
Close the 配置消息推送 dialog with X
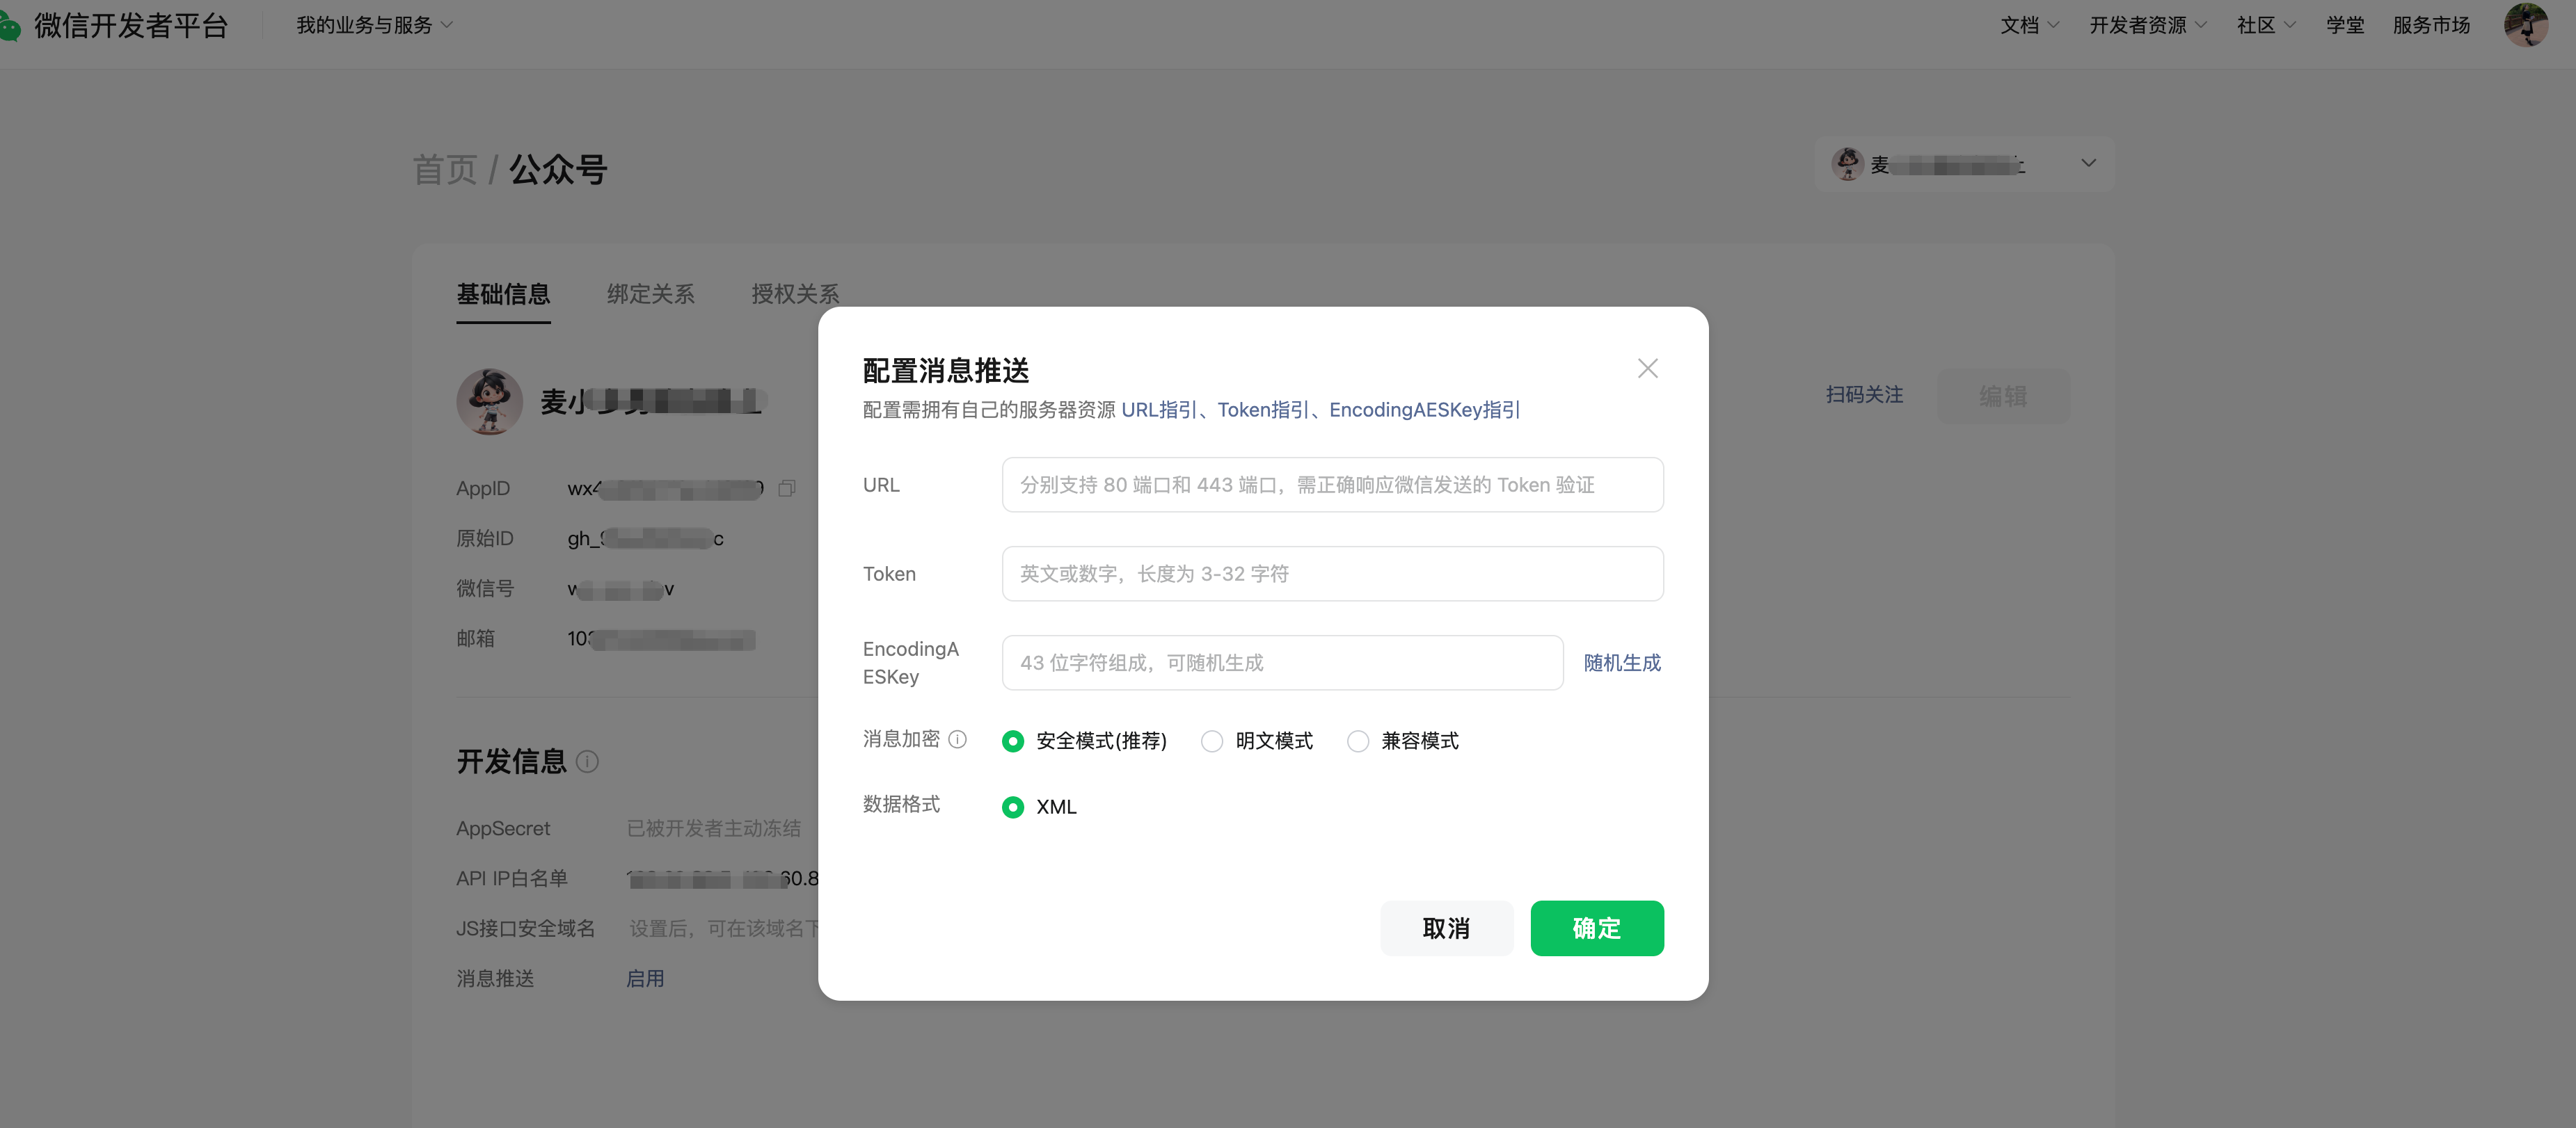point(1647,369)
